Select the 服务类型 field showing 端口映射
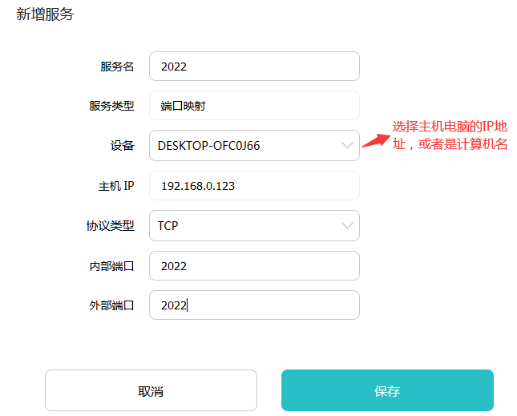 pos(253,106)
